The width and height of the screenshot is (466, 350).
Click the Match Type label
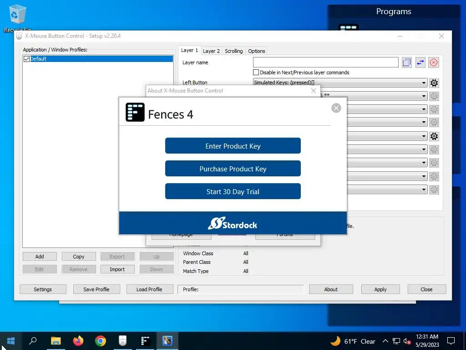click(x=196, y=271)
